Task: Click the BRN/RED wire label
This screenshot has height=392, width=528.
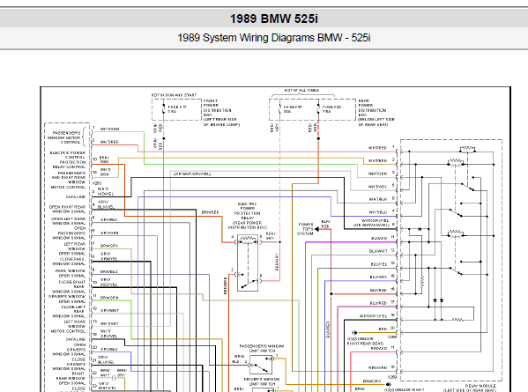Action: 210,212
